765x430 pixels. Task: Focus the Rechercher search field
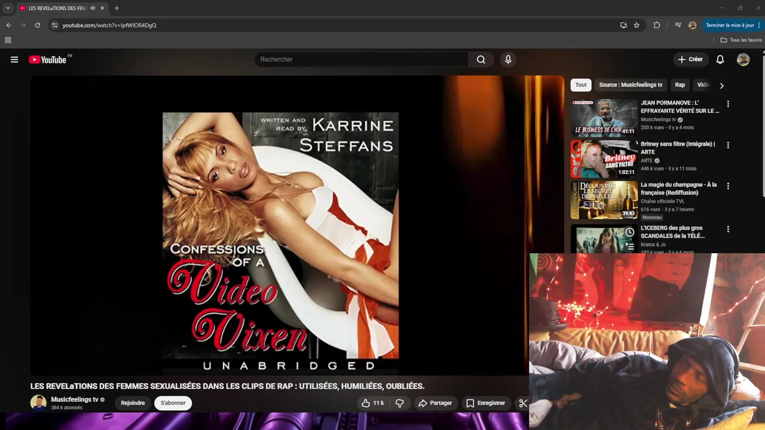click(x=362, y=59)
